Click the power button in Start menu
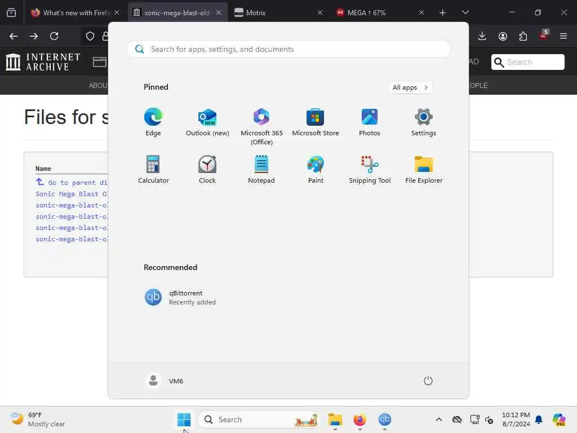The height and width of the screenshot is (433, 577). [428, 381]
